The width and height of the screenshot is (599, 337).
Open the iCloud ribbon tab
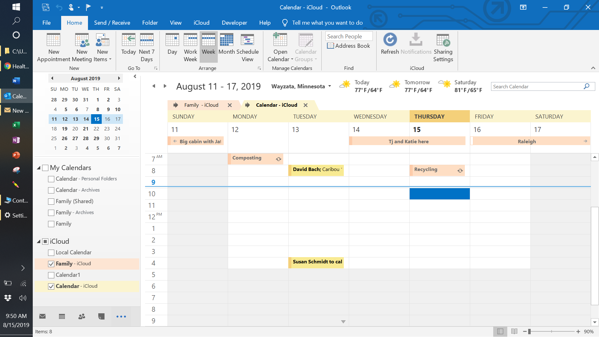point(202,23)
